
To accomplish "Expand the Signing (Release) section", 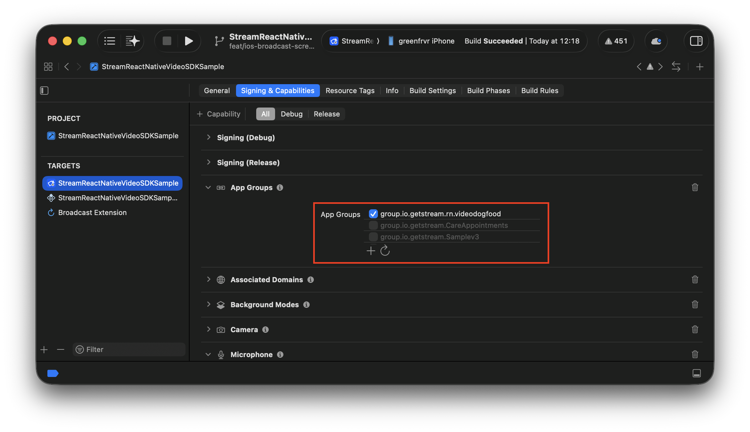I will coord(208,162).
